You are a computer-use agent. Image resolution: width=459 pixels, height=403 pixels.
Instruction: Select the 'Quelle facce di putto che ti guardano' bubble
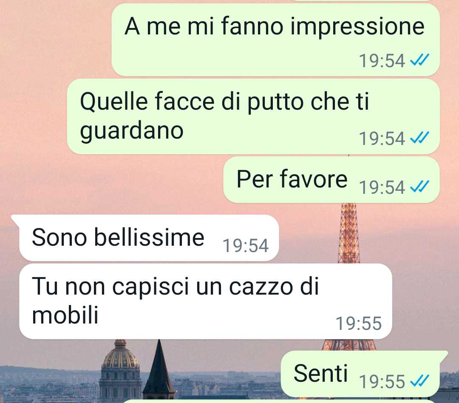point(253,116)
